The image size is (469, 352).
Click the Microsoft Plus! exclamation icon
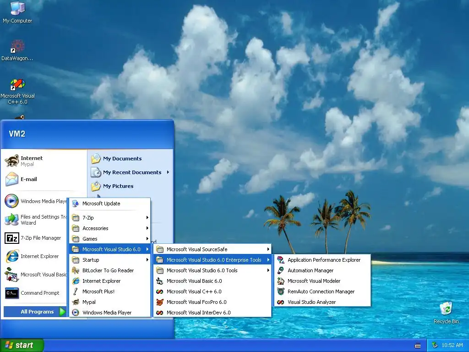click(x=76, y=291)
